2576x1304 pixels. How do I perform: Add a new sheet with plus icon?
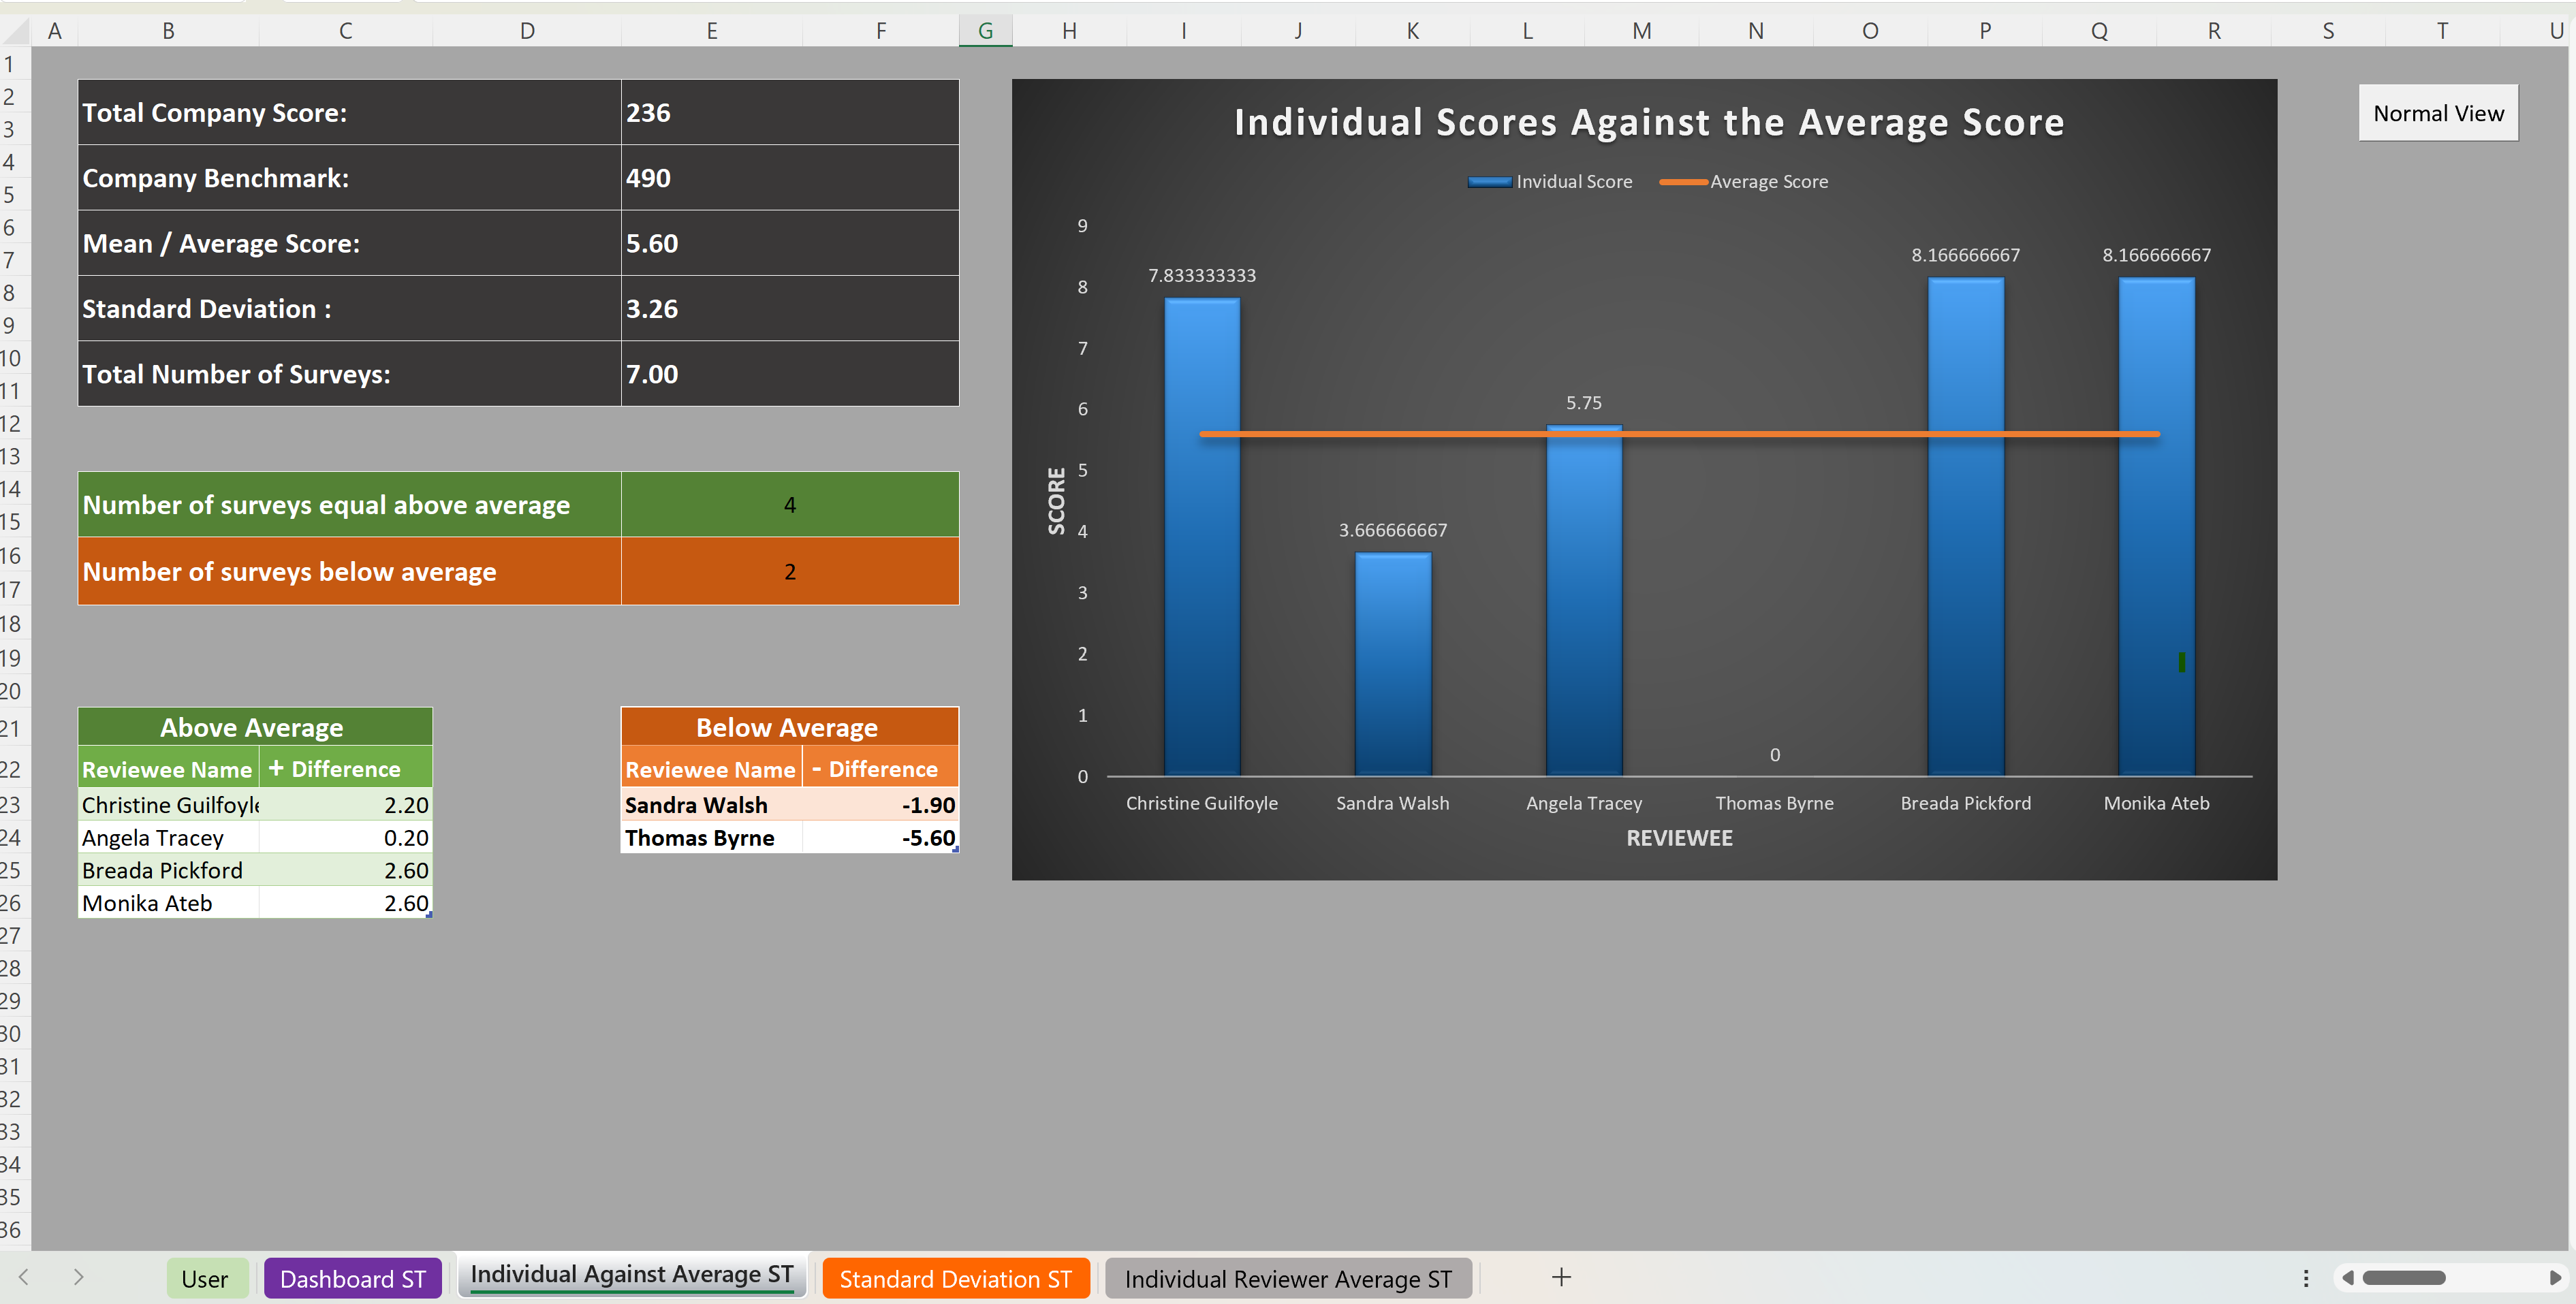pyautogui.click(x=1561, y=1277)
